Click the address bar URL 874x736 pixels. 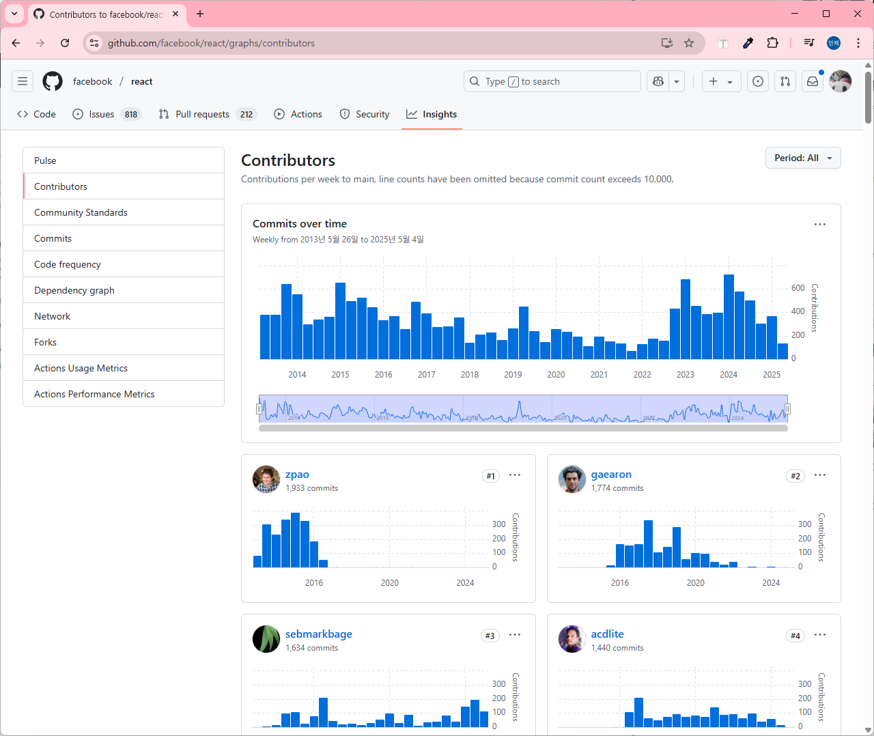[211, 43]
